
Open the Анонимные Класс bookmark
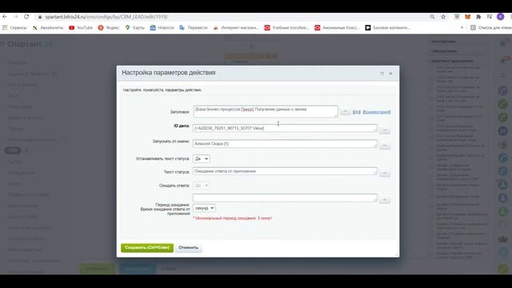(337, 28)
